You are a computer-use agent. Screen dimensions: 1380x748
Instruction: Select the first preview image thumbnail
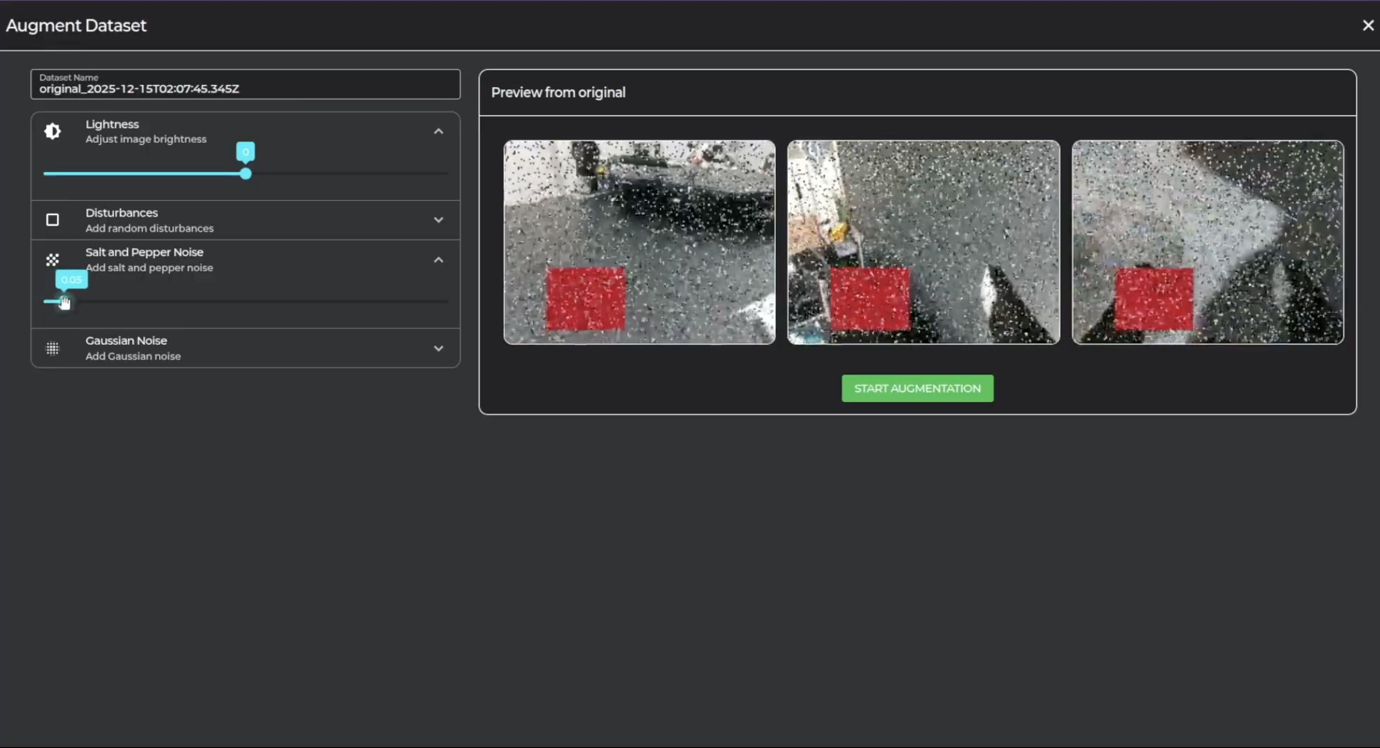(x=639, y=242)
